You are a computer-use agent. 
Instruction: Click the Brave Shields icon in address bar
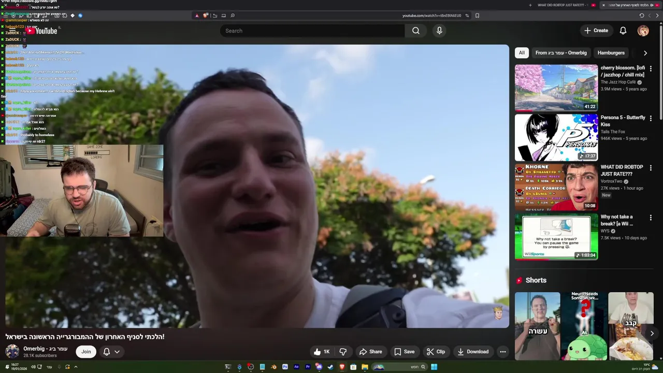[x=206, y=16]
